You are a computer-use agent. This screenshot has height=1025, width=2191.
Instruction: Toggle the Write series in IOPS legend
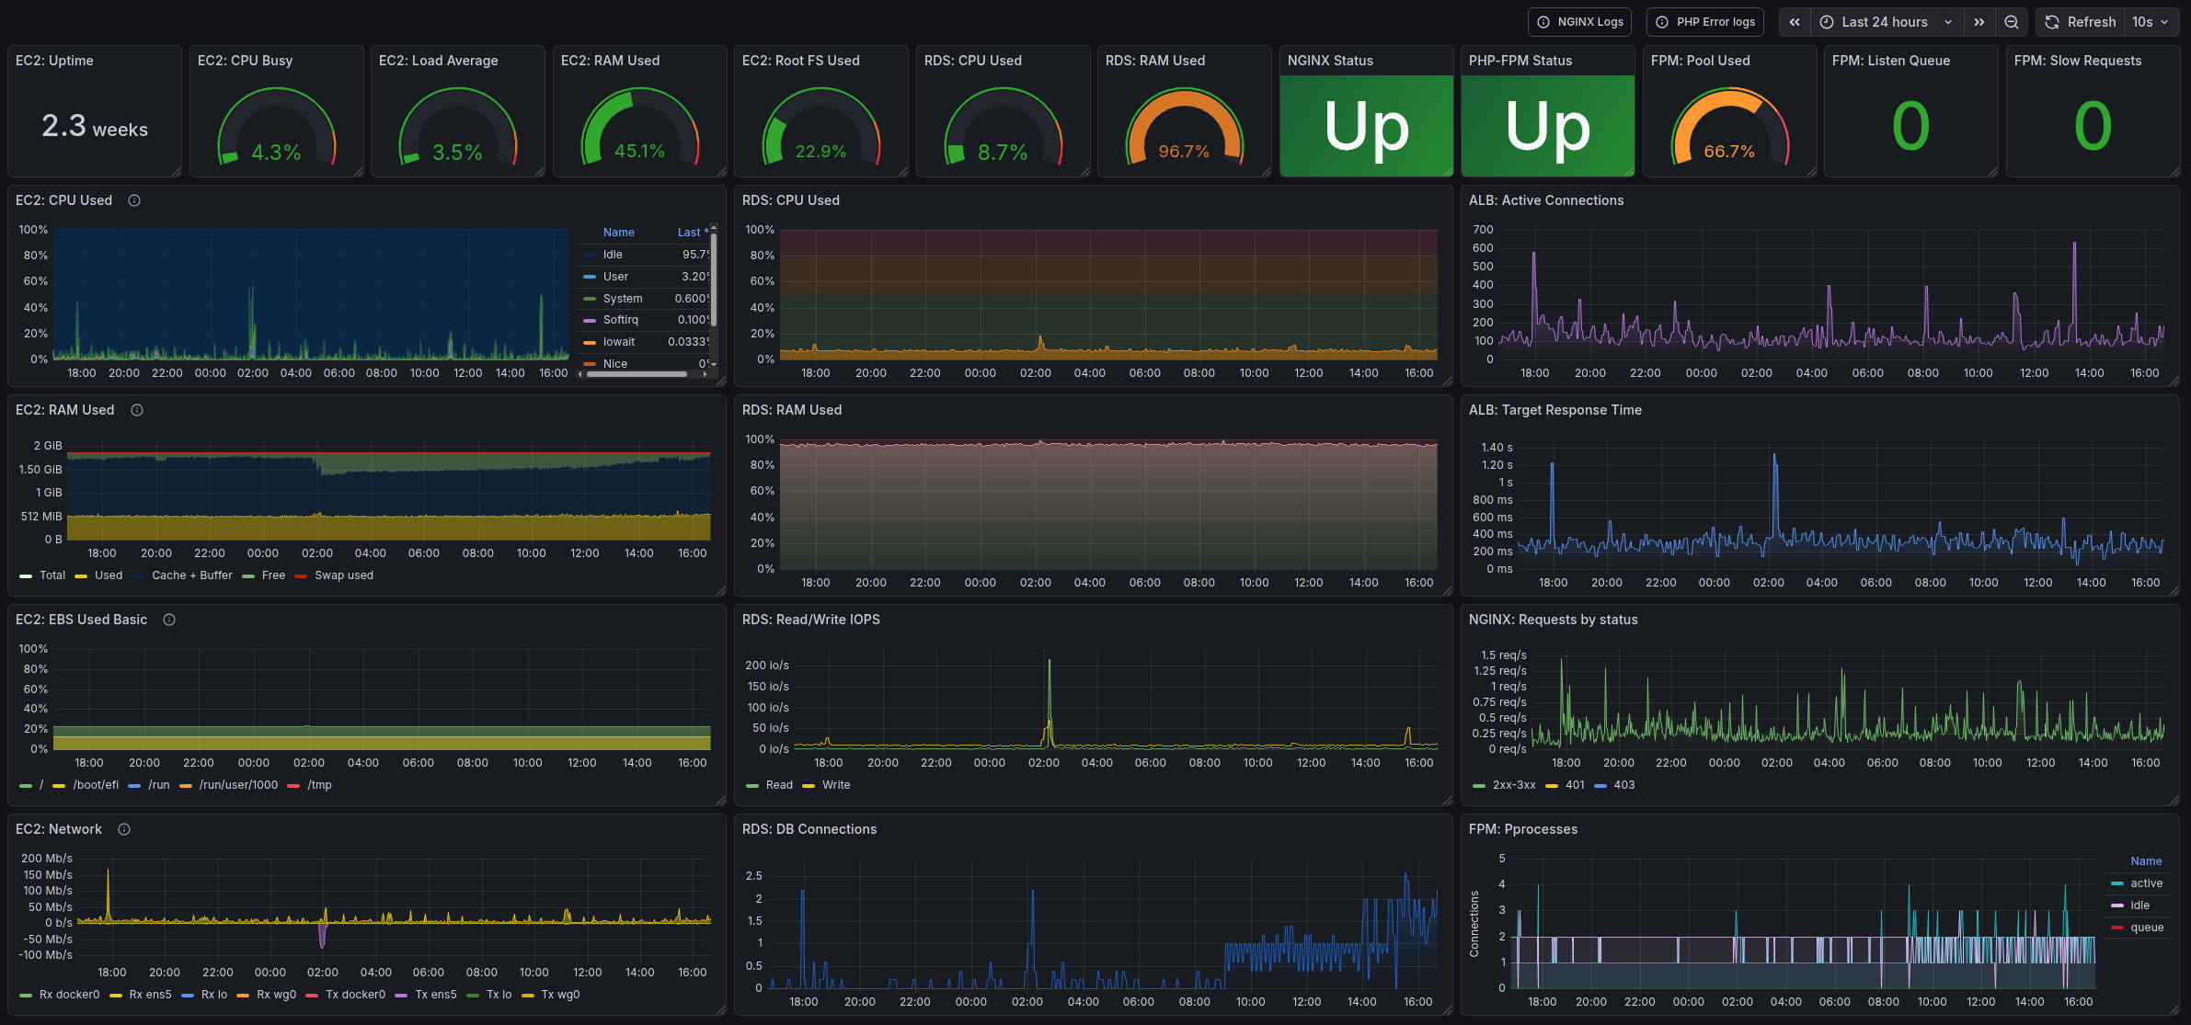(x=835, y=785)
